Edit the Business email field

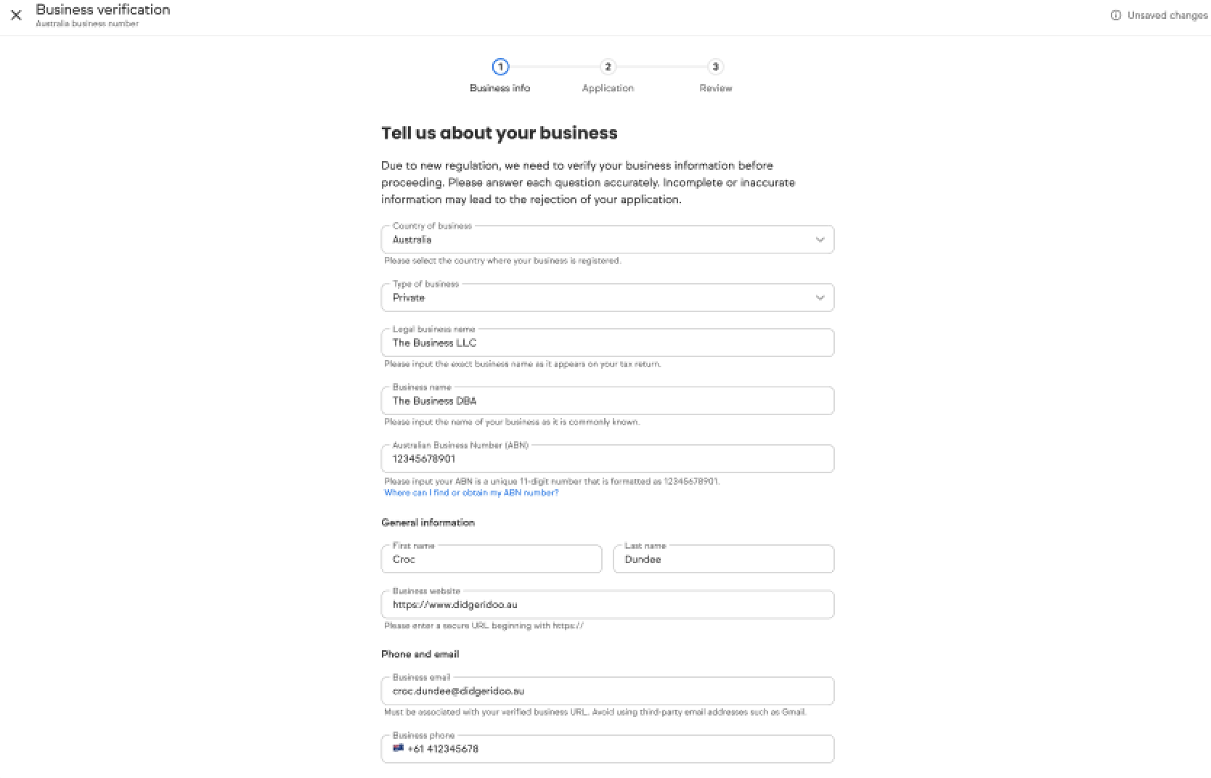click(607, 691)
